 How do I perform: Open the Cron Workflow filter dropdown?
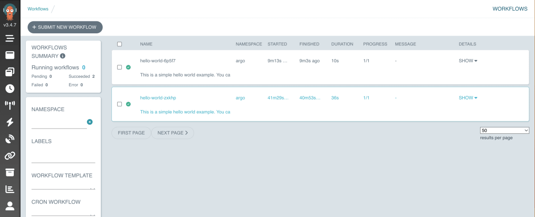click(x=63, y=212)
